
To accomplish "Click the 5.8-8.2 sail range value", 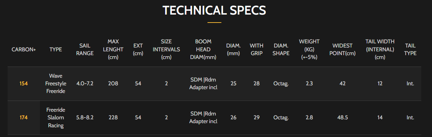I will (85, 118).
